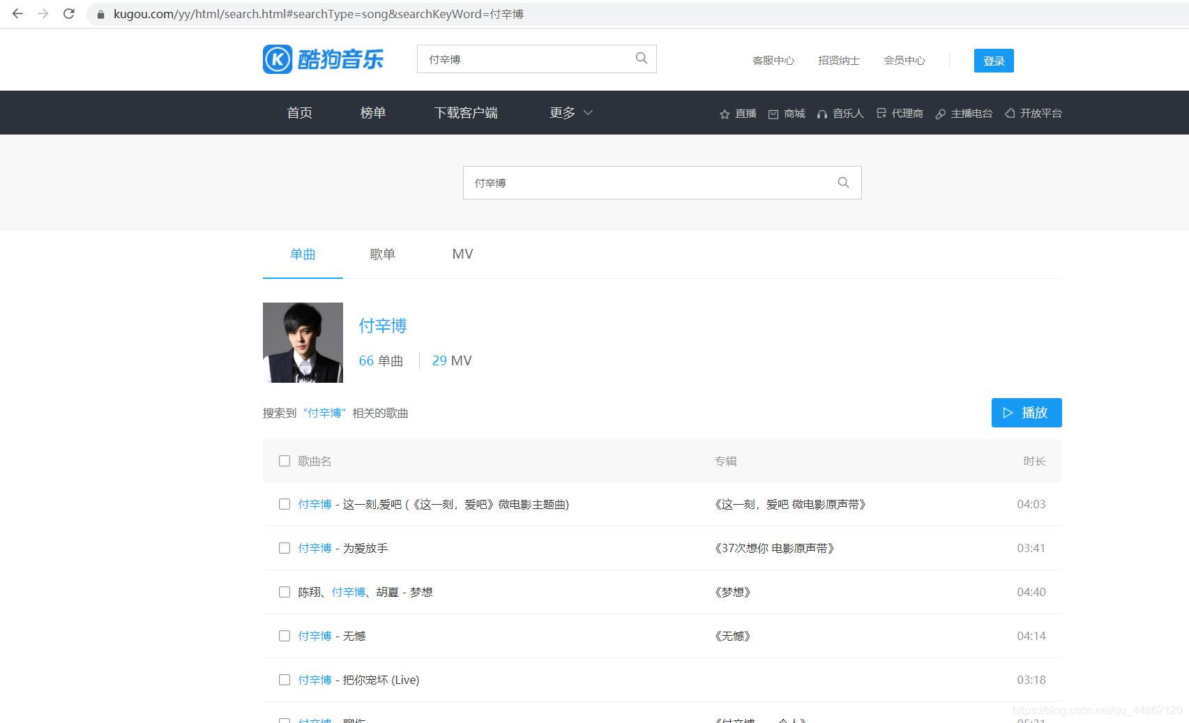The height and width of the screenshot is (723, 1189).
Task: Click the browser forward arrow
Action: point(43,14)
